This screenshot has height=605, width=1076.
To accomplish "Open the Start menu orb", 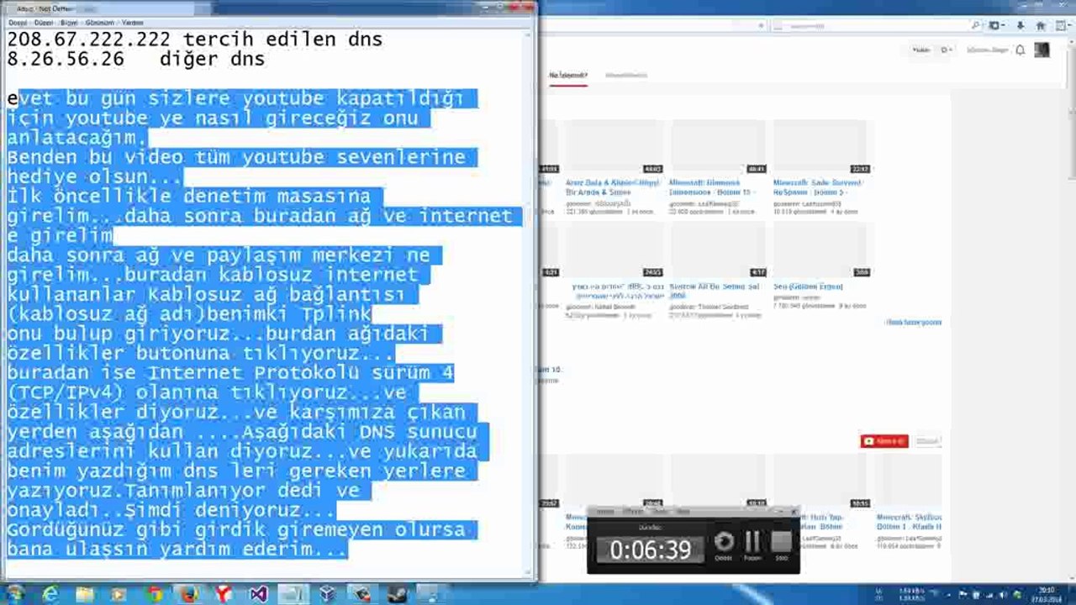I will (14, 594).
